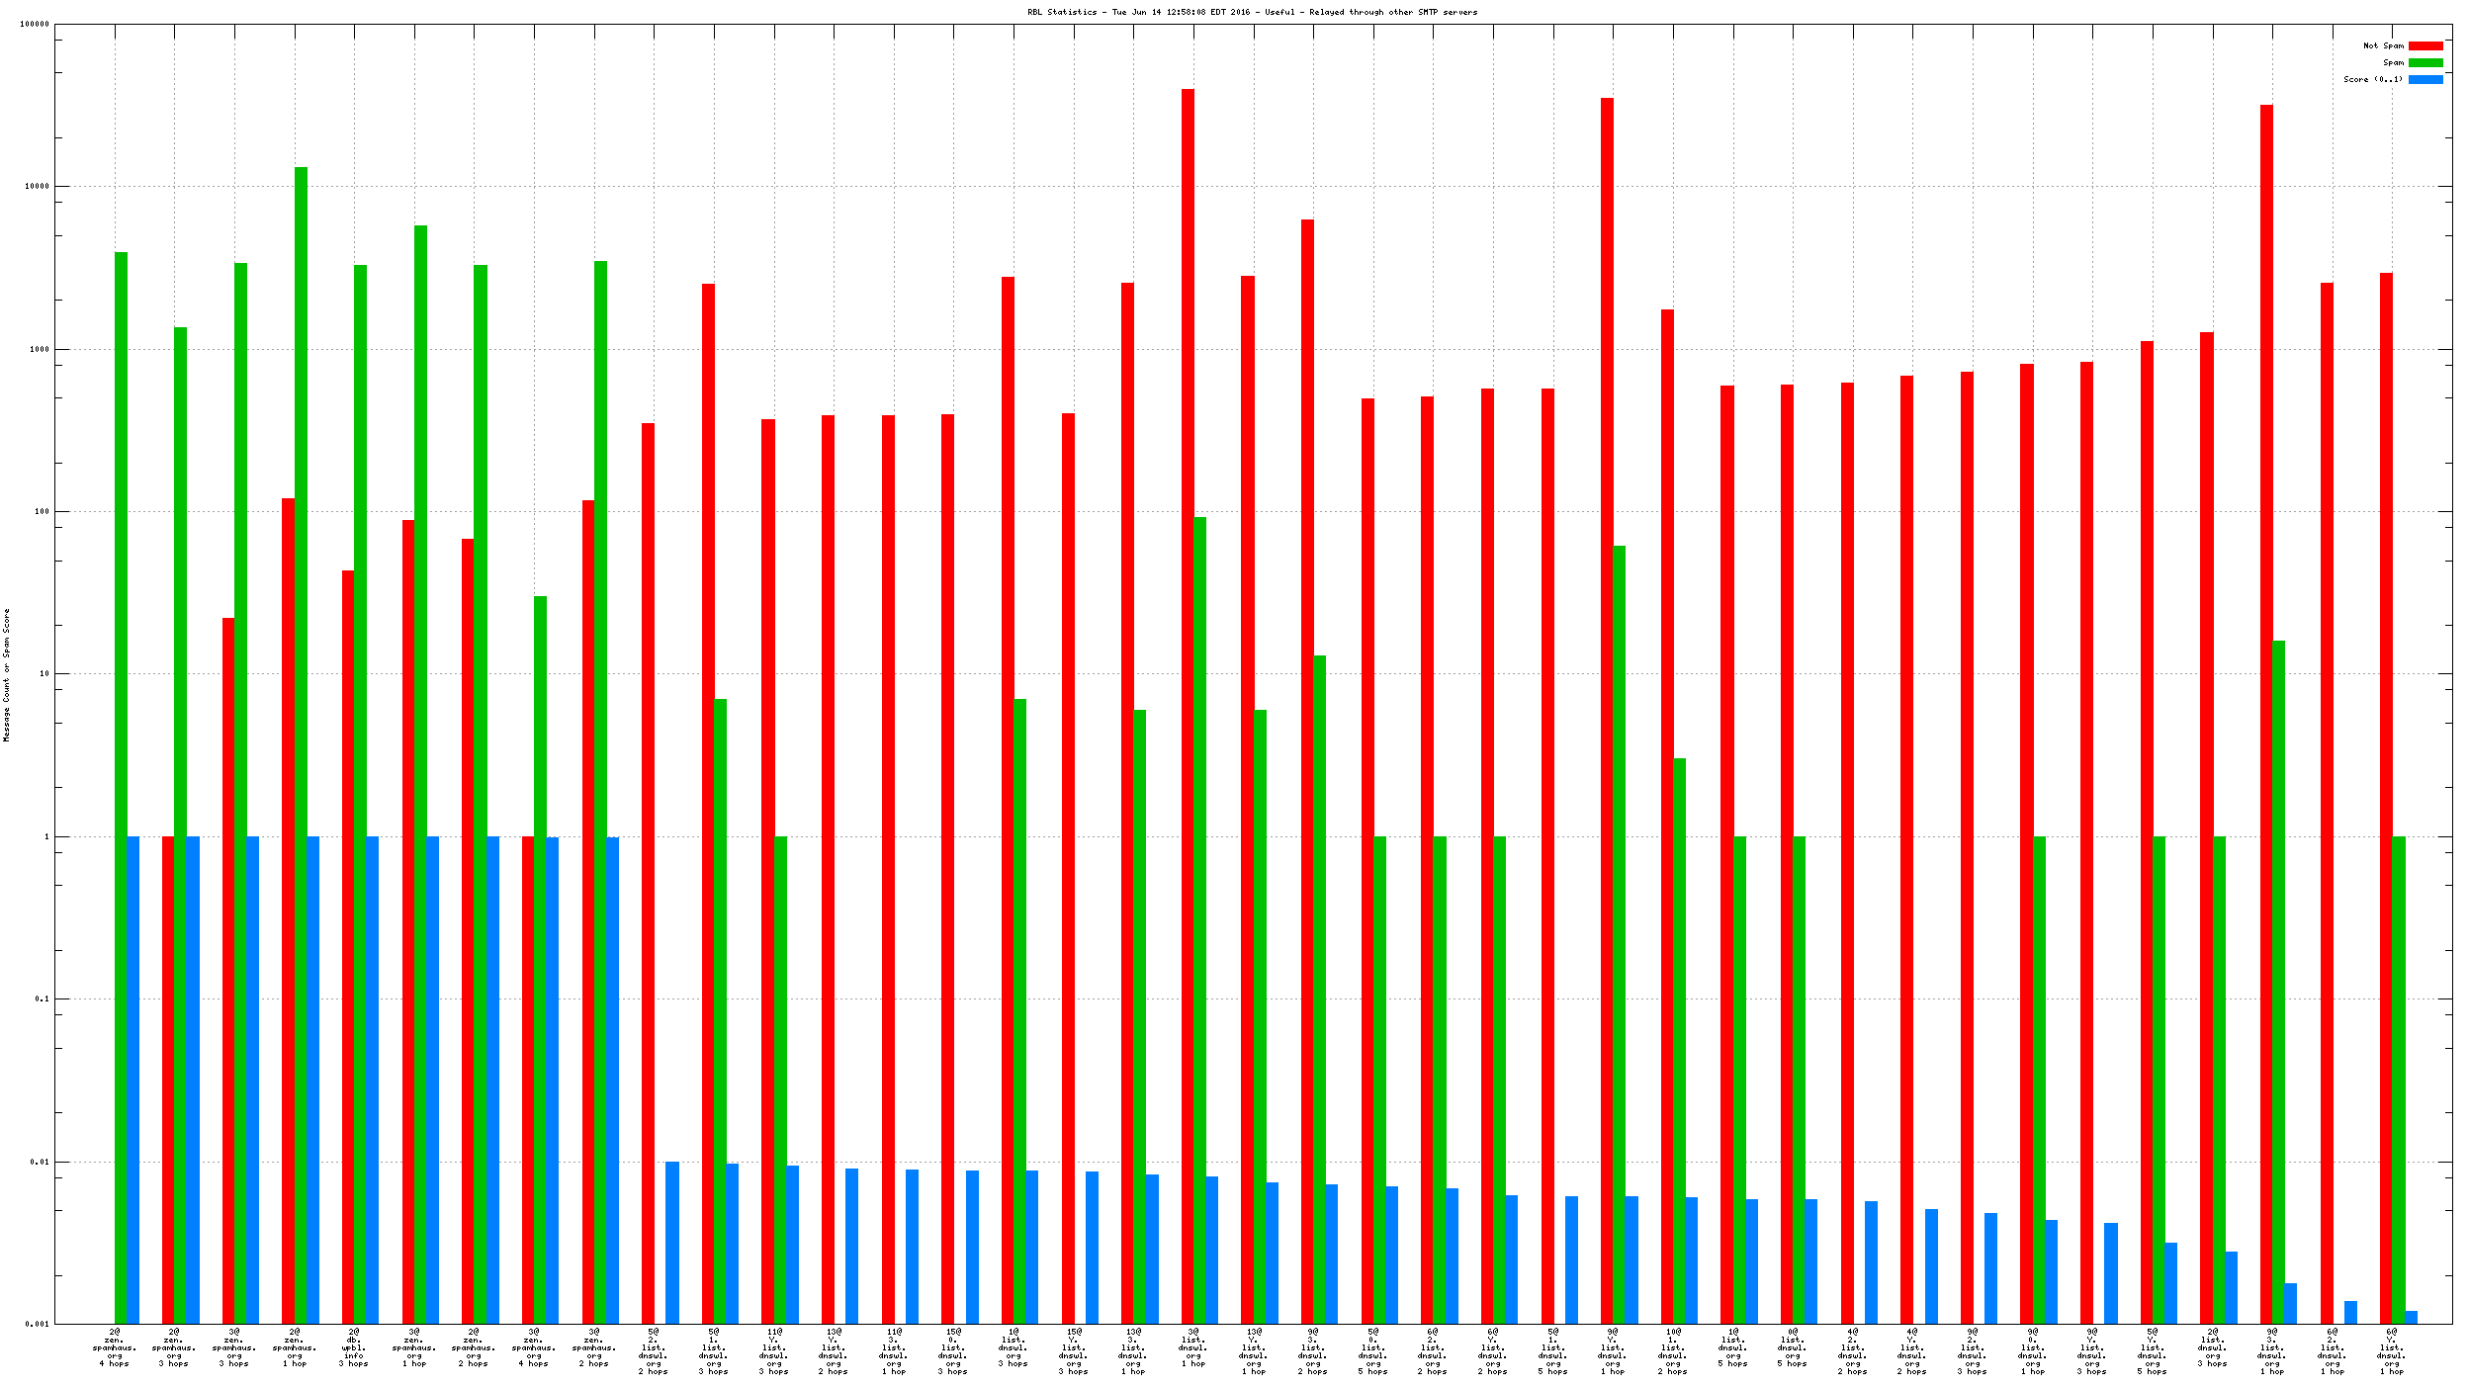Click the db.wpbl.info 3 hops axis label
This screenshot has height=1388, width=2468.
click(x=354, y=1348)
